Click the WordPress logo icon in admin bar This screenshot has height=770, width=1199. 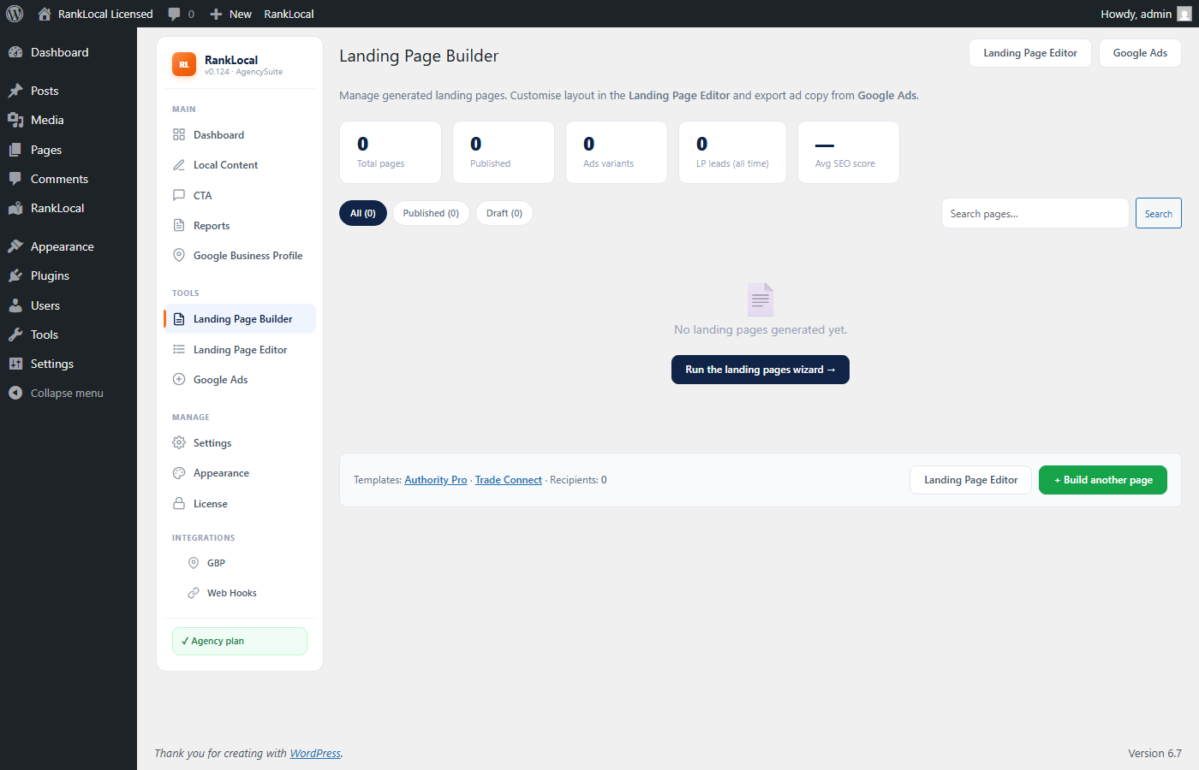click(x=15, y=14)
